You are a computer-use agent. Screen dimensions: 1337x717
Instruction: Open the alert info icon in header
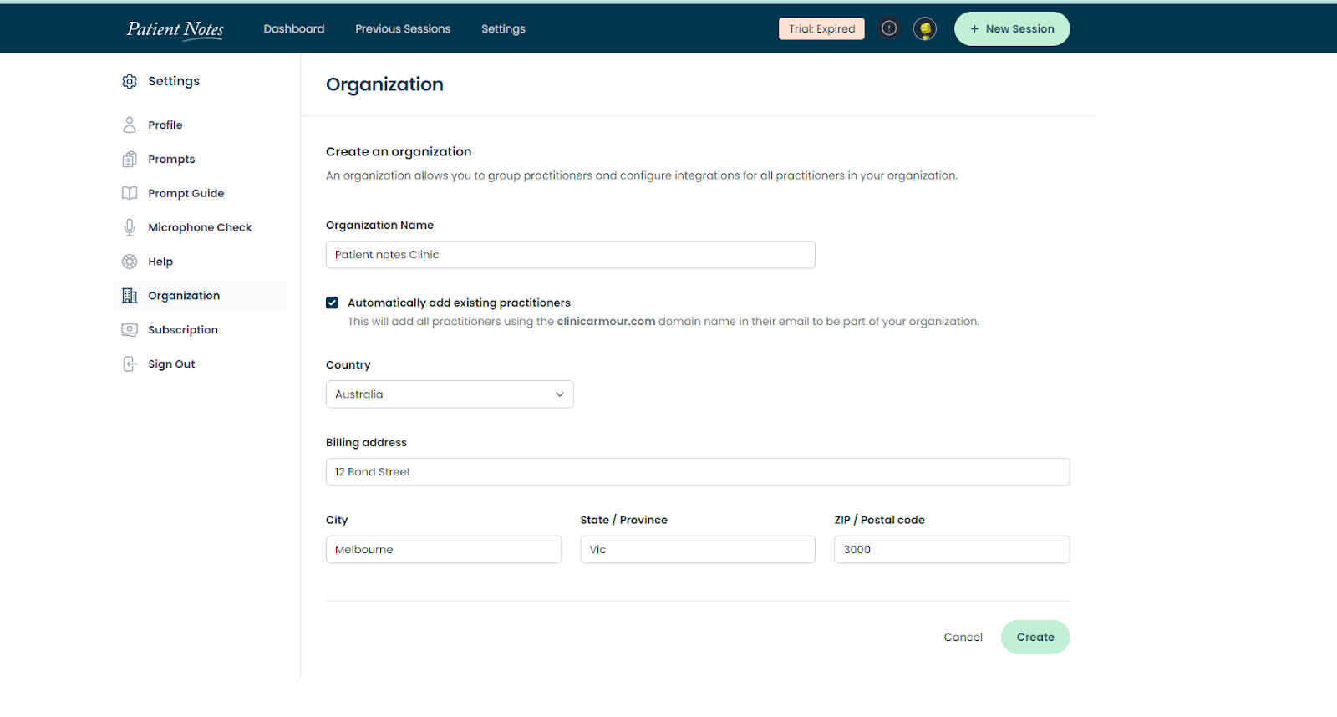click(889, 28)
